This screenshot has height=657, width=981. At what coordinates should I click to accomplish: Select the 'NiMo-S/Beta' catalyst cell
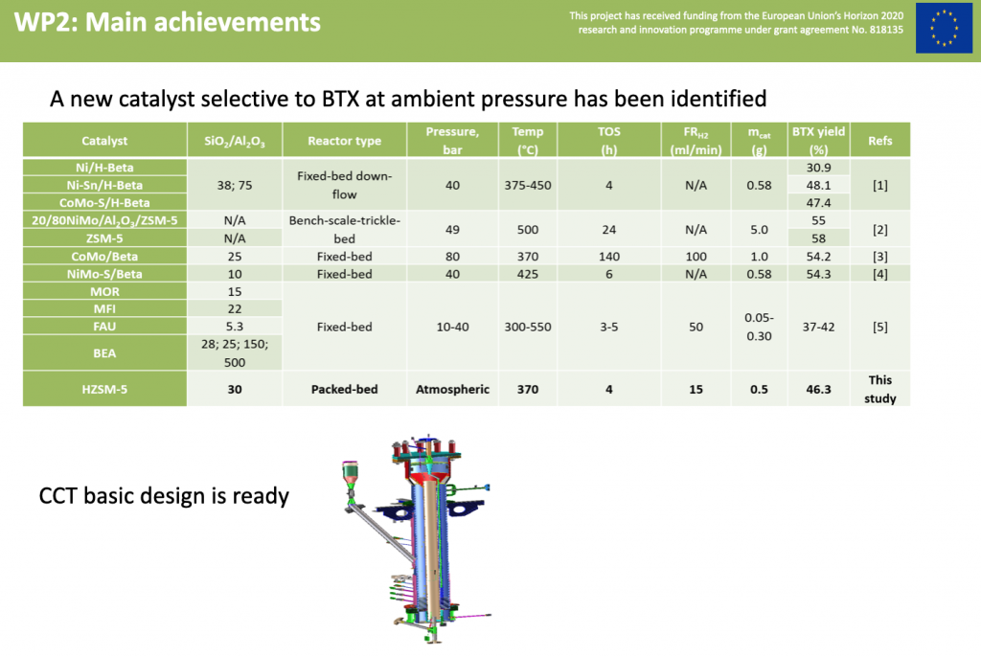pyautogui.click(x=104, y=274)
